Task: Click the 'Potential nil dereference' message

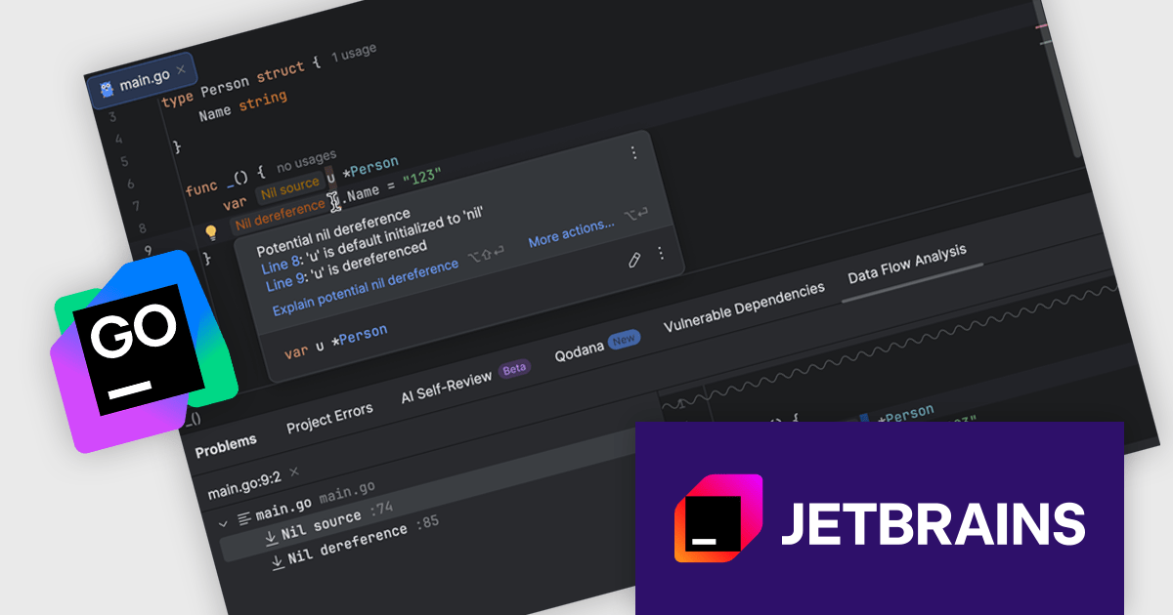Action: pyautogui.click(x=333, y=230)
